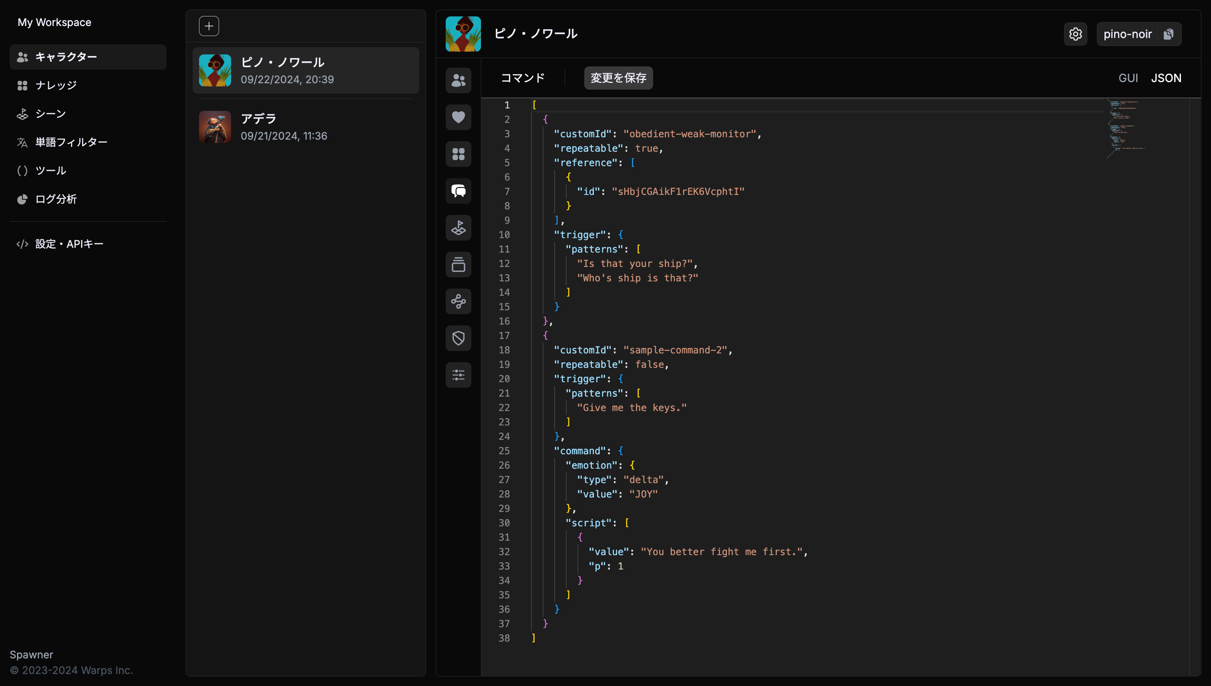Open the profile people icon in vertical toolbar
Image resolution: width=1211 pixels, height=686 pixels.
(458, 80)
